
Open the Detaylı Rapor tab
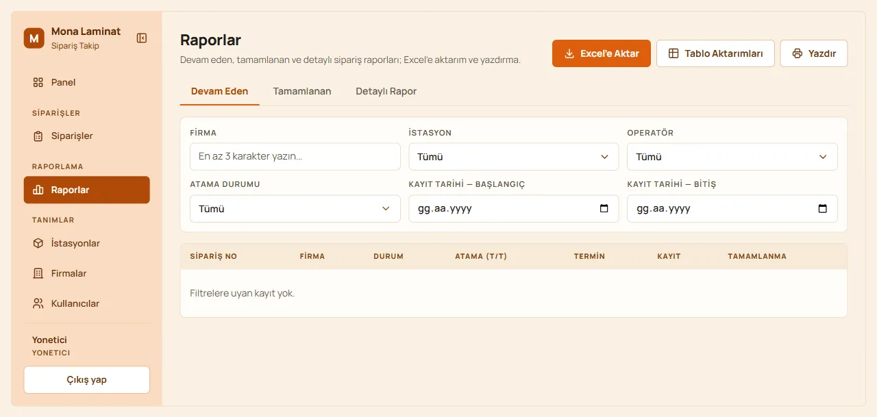(386, 91)
